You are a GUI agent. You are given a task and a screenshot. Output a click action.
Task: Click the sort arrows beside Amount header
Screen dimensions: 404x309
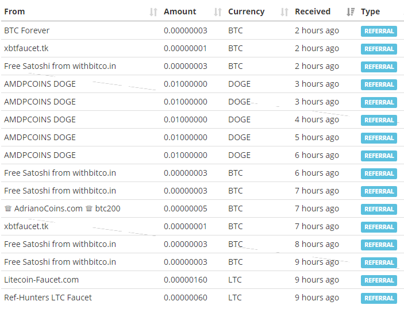tap(218, 12)
